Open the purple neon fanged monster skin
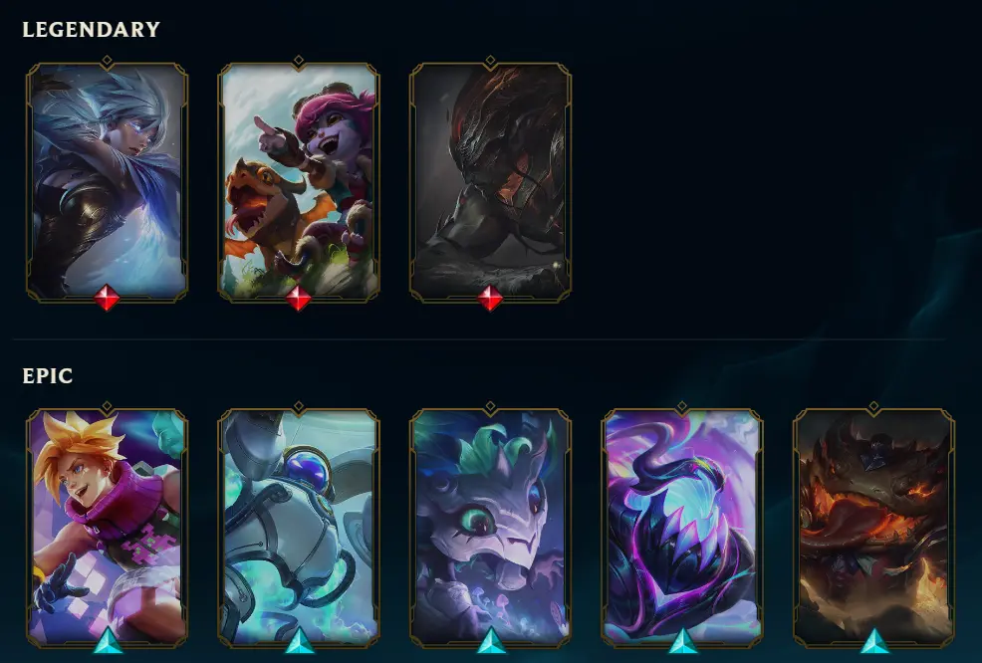The width and height of the screenshot is (982, 663). pos(681,528)
